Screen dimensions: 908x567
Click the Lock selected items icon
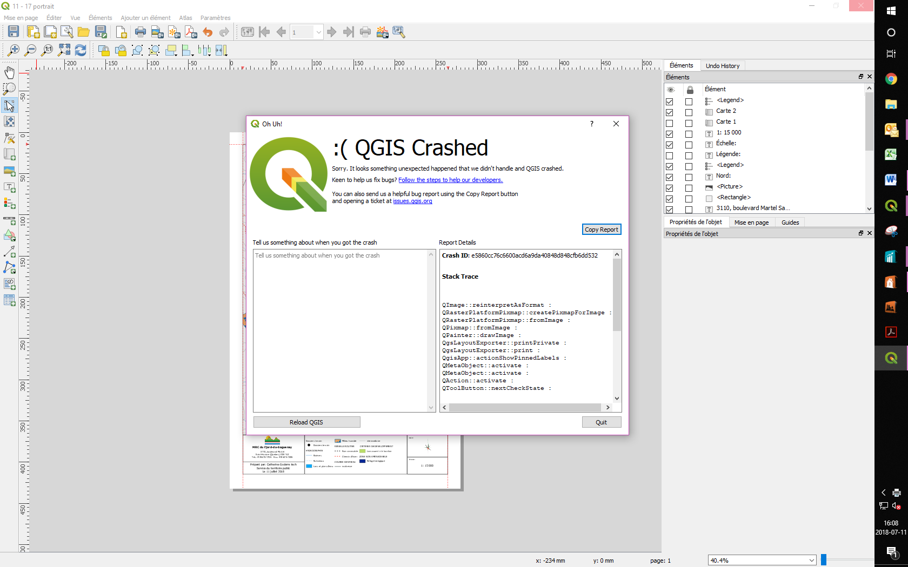pyautogui.click(x=104, y=50)
